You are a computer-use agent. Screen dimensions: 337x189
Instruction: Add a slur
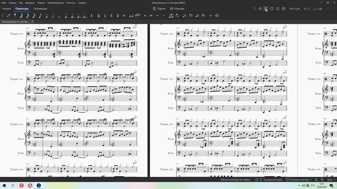pos(137,15)
